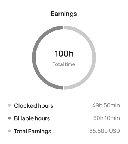
Task: Click the left edge of the donut ring
Action: pyautogui.click(x=34, y=58)
